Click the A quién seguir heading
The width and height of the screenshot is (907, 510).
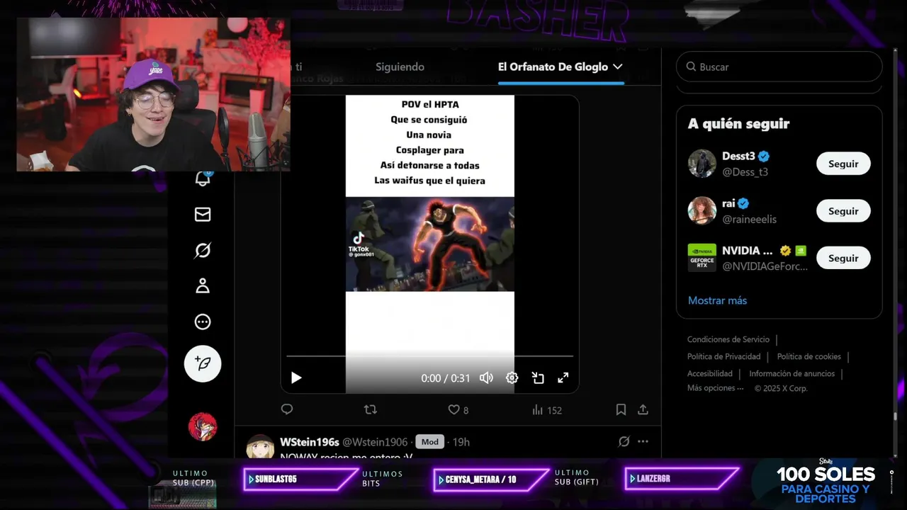coord(738,123)
